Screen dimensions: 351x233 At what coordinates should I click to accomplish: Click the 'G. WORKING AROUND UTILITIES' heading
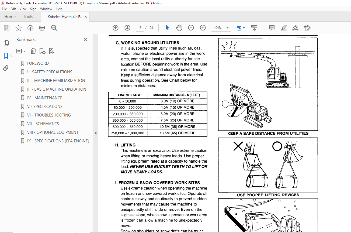147,43
